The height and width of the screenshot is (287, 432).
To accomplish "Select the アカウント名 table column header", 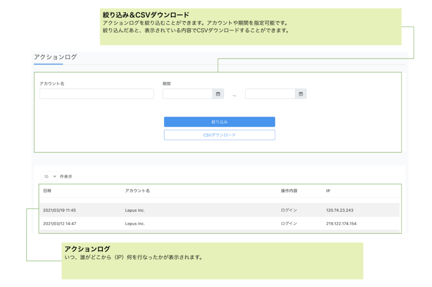I will pyautogui.click(x=138, y=191).
